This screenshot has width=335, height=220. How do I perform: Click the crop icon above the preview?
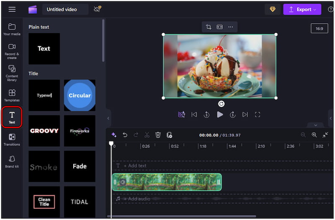(x=209, y=27)
